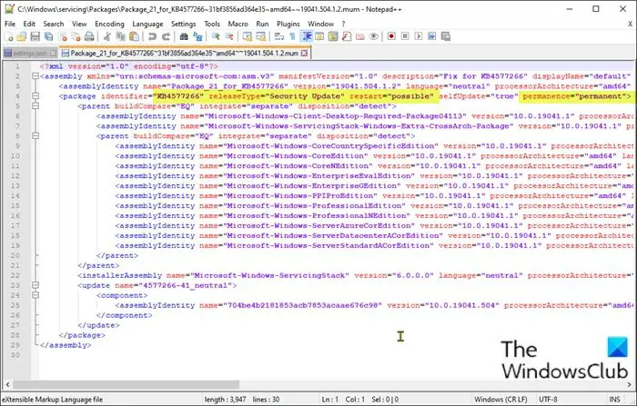This screenshot has height=406, width=637.
Task: Toggle INS insert mode in status bar
Action: pyautogui.click(x=614, y=399)
